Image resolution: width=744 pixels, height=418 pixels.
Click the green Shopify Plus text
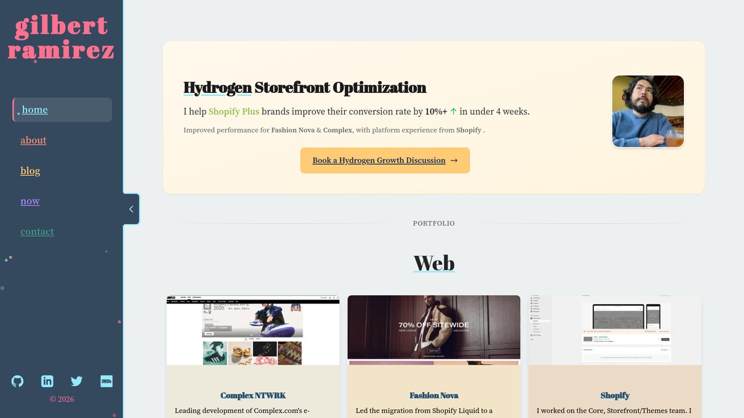[234, 111]
